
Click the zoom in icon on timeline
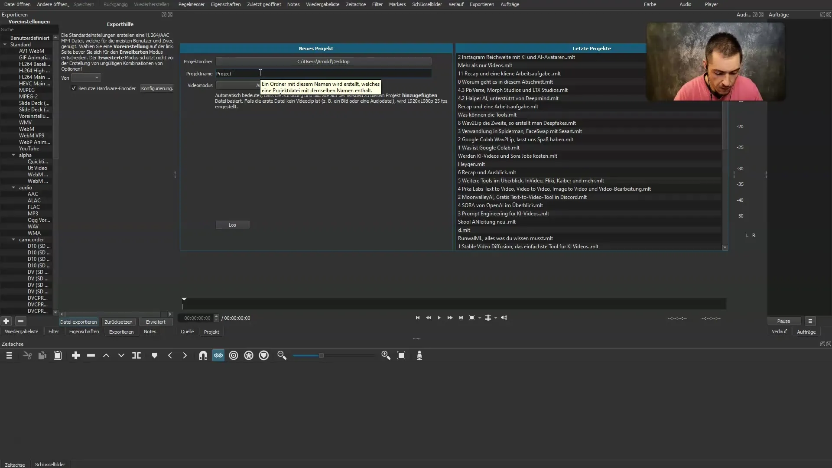[386, 355]
